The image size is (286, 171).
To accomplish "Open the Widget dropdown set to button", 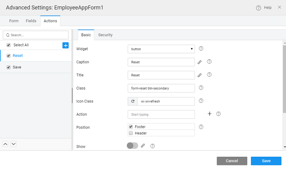I will [161, 49].
